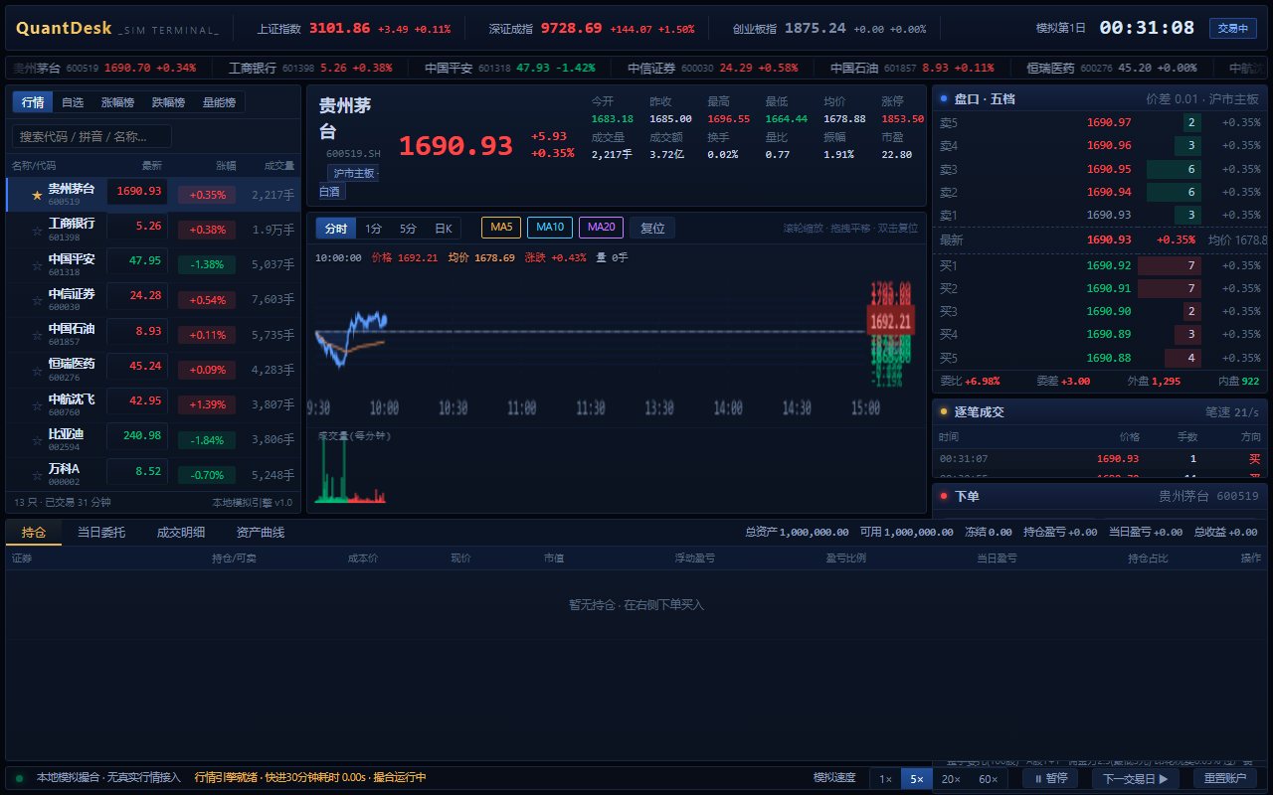Select the 中航沈飞 row in the list

(x=153, y=404)
